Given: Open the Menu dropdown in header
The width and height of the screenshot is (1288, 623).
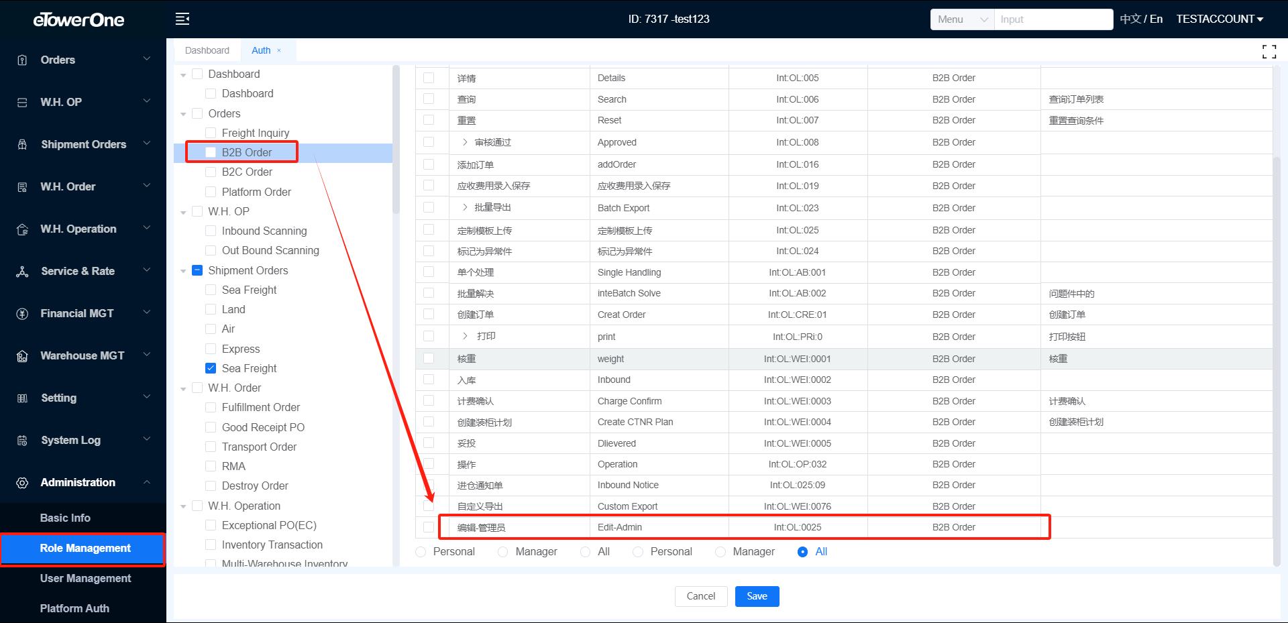Looking at the screenshot, I should [x=962, y=19].
